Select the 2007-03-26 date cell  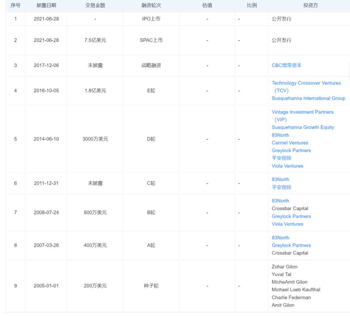(46, 245)
